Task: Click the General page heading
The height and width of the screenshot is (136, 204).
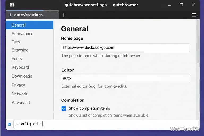Action: coord(75,29)
